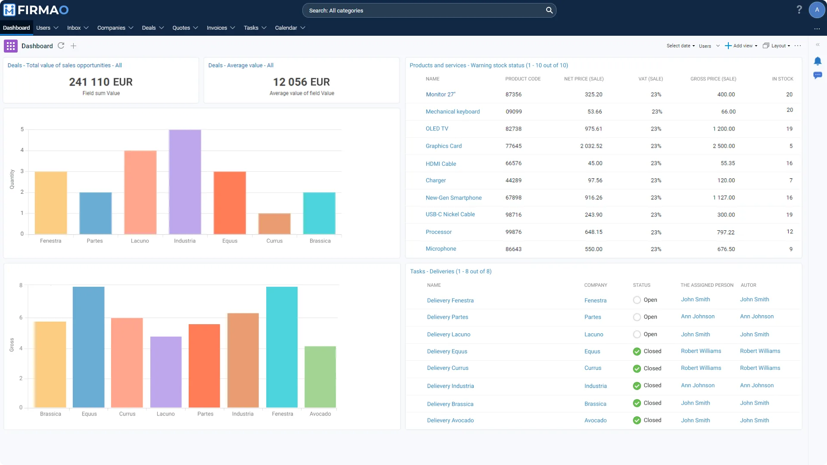827x465 pixels.
Task: Sort products by the PRODUCT CODE header
Action: [523, 79]
